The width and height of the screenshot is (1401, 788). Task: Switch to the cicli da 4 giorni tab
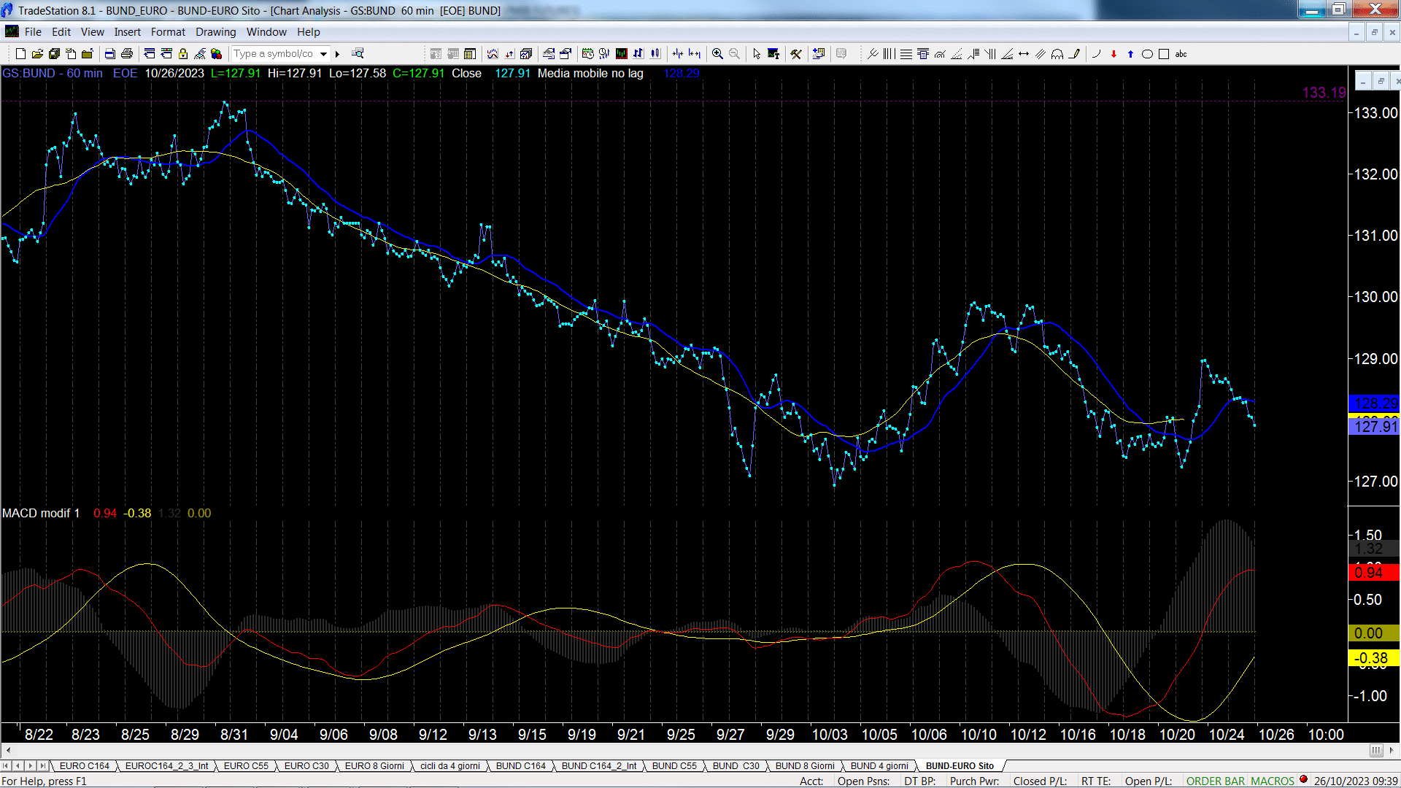450,766
